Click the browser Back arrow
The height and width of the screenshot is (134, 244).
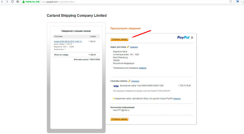[2, 2]
